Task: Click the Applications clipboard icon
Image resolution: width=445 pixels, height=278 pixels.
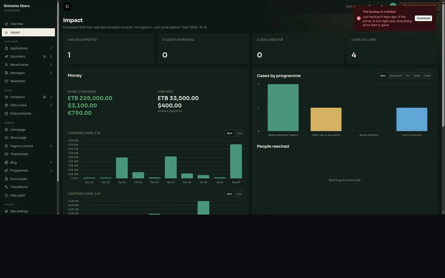Action: [6, 48]
